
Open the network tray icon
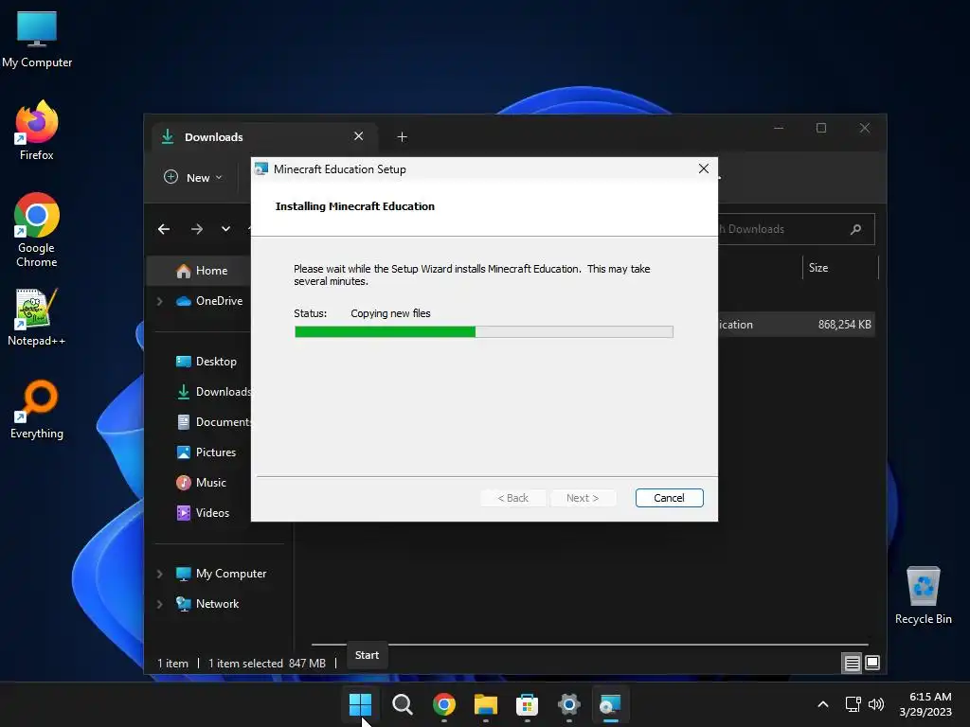(x=853, y=704)
